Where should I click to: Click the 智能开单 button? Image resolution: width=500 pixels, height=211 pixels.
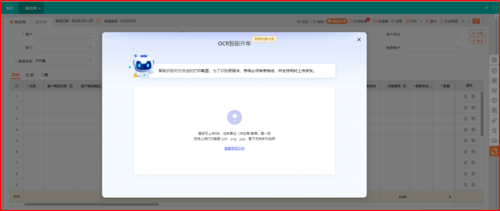pyautogui.click(x=337, y=22)
